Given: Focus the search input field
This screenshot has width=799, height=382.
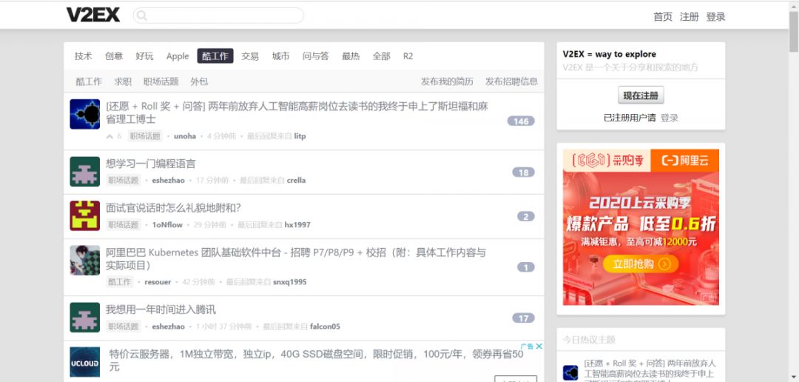Looking at the screenshot, I should [218, 16].
